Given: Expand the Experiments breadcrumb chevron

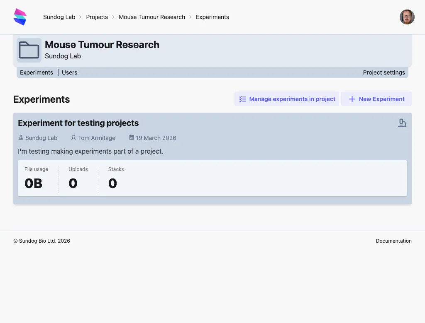Looking at the screenshot, I should [x=191, y=17].
